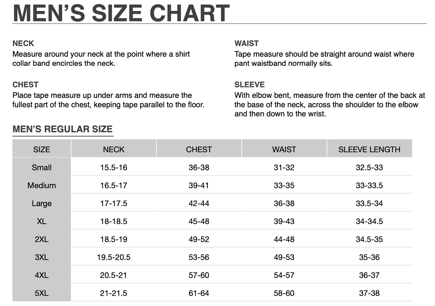Click the 5XL size row label
The image size is (435, 306).
tap(42, 293)
